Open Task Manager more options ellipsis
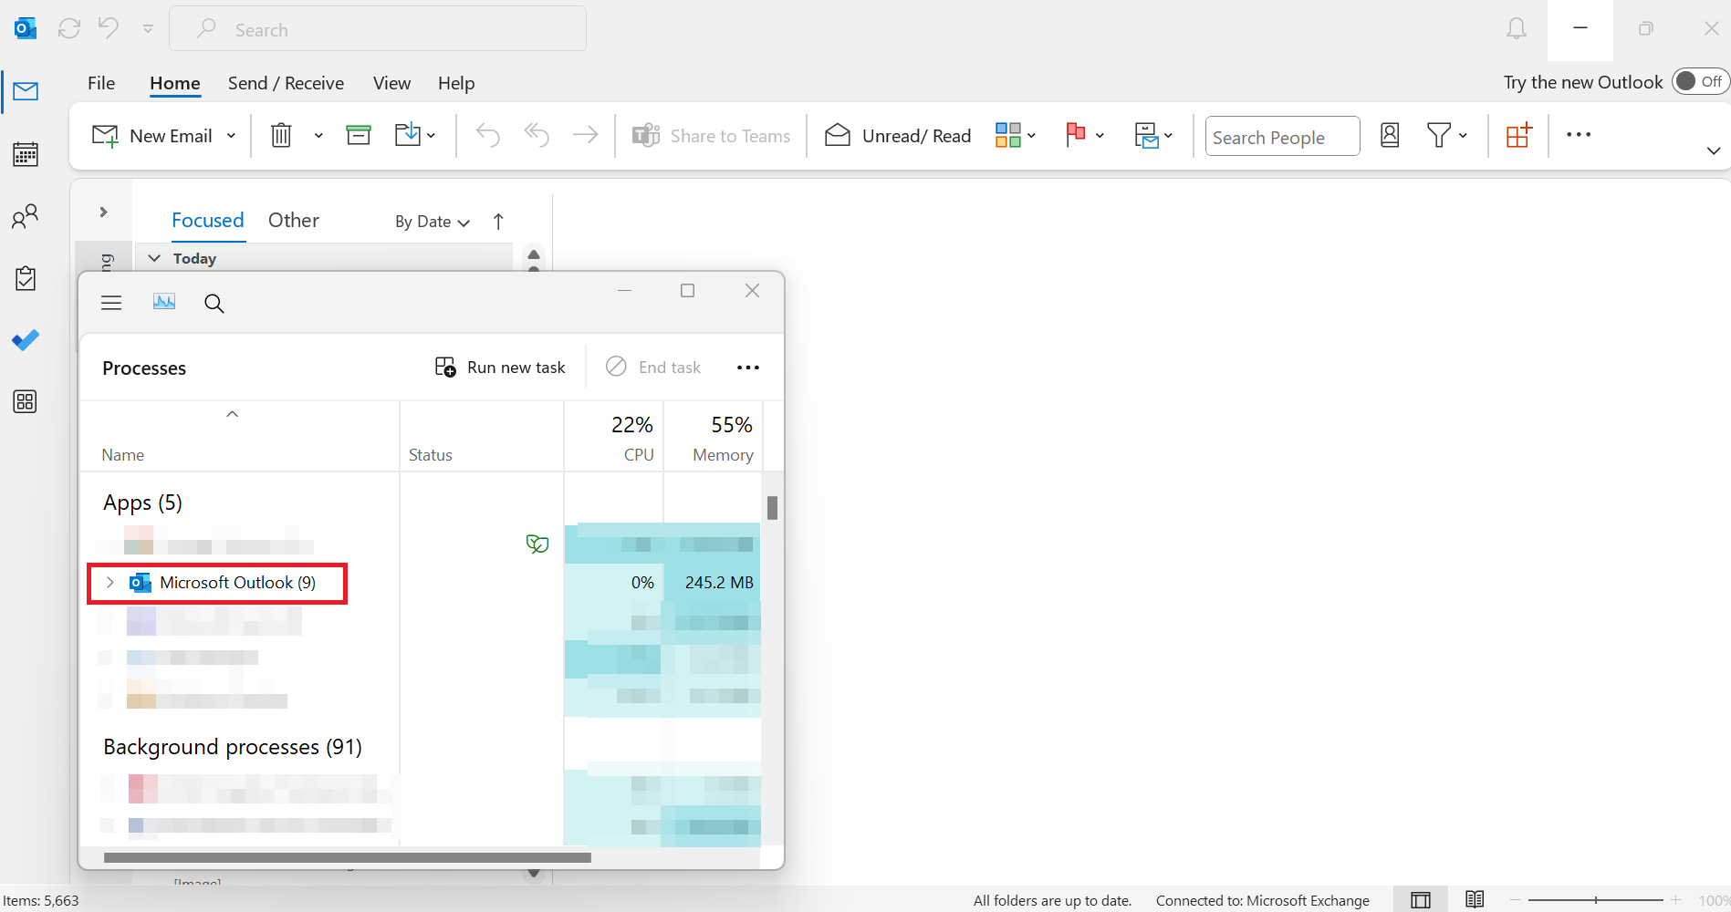 pyautogui.click(x=748, y=368)
